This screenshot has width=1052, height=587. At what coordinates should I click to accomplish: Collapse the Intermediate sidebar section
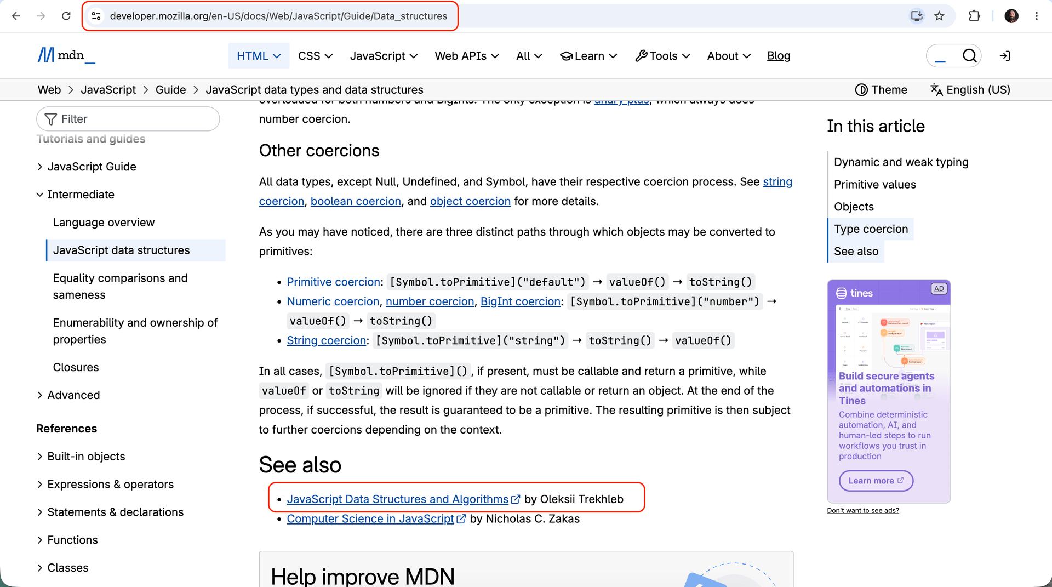(x=76, y=195)
